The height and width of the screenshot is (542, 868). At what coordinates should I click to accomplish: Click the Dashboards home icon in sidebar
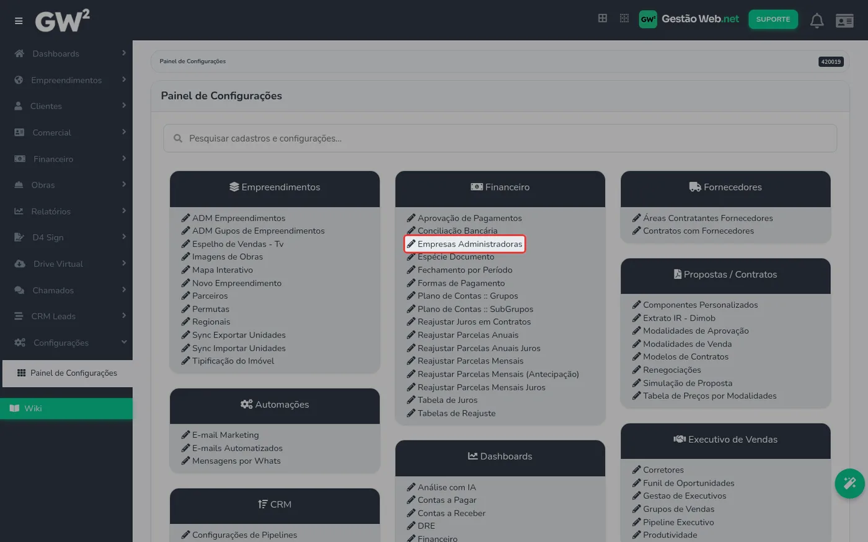(19, 53)
